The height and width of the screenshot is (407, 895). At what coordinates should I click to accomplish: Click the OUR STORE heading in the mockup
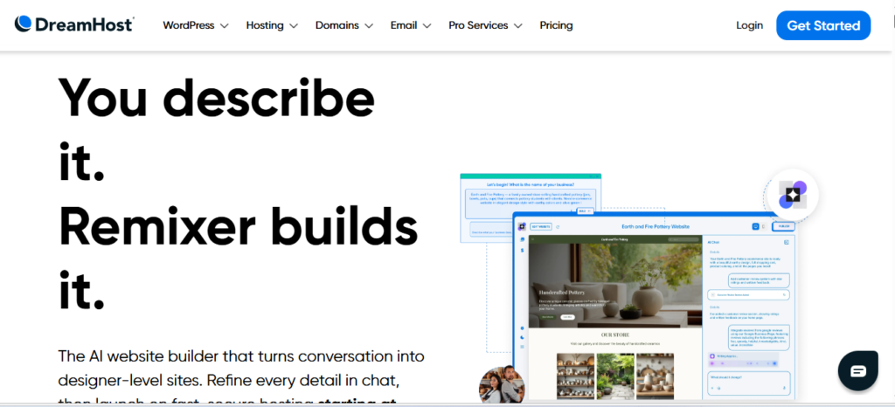(x=615, y=335)
